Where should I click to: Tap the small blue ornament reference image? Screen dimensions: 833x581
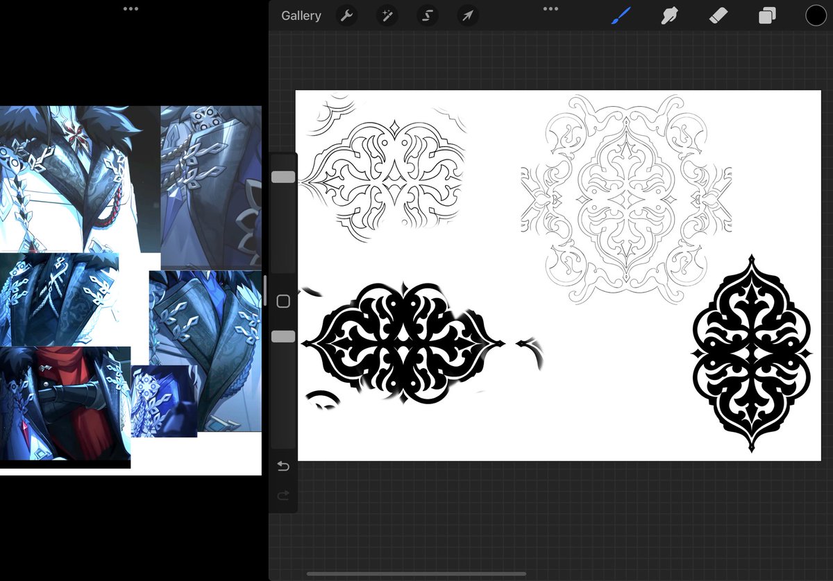coord(164,401)
